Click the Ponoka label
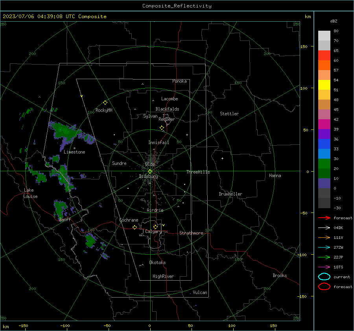 tap(179, 81)
